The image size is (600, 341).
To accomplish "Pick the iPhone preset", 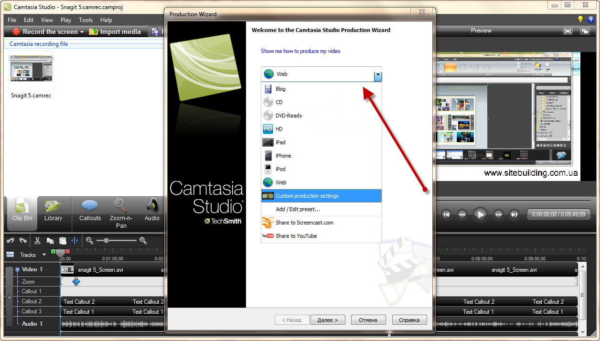I will (321, 156).
